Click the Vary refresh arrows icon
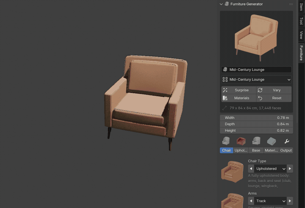The width and height of the screenshot is (305, 208). 260,90
